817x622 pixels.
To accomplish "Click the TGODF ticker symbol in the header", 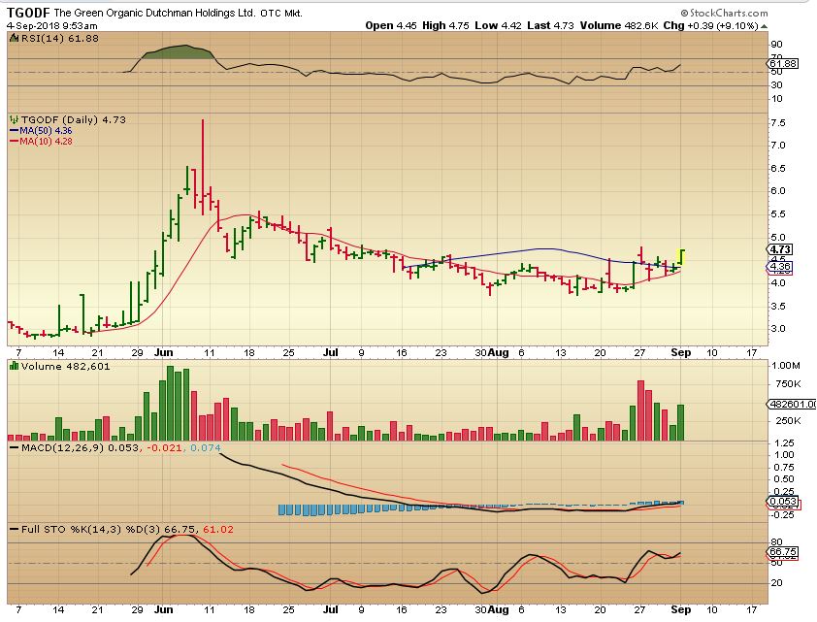I will point(28,13).
